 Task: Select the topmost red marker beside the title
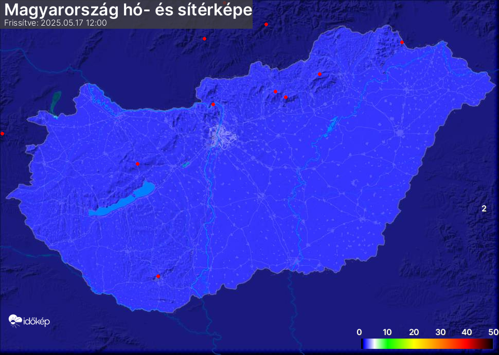pyautogui.click(x=266, y=24)
